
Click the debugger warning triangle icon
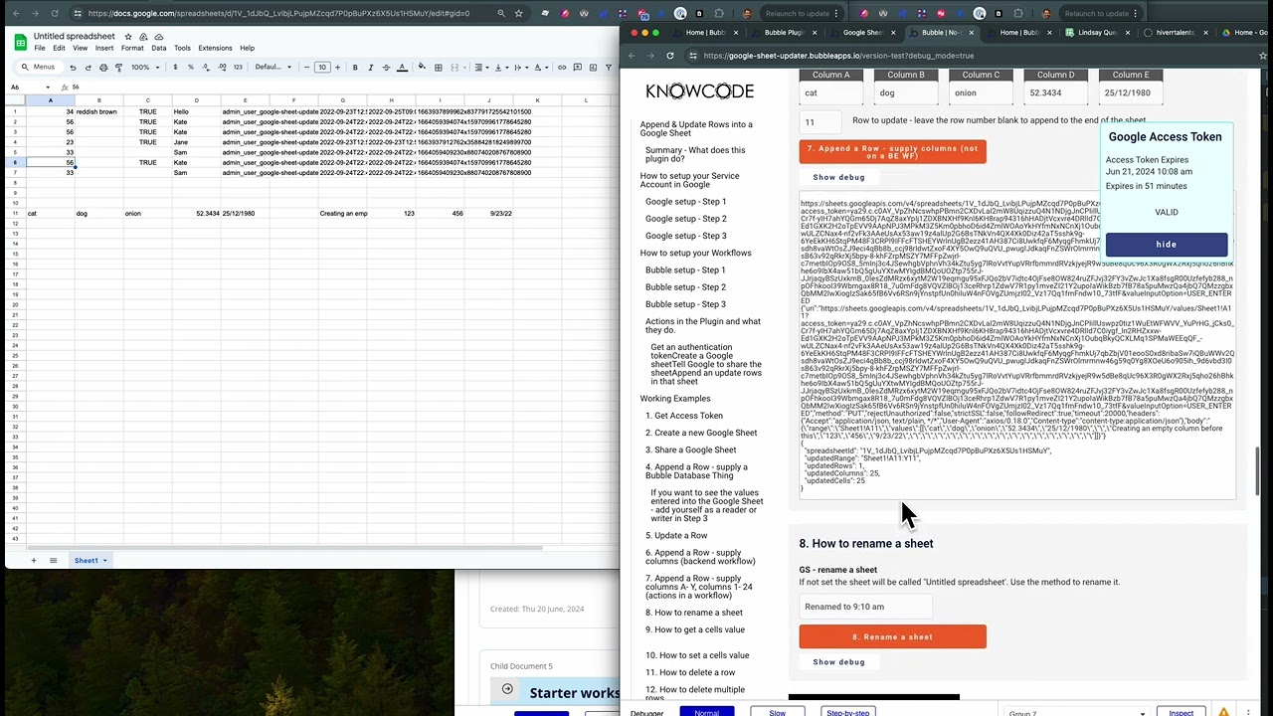pyautogui.click(x=1223, y=711)
